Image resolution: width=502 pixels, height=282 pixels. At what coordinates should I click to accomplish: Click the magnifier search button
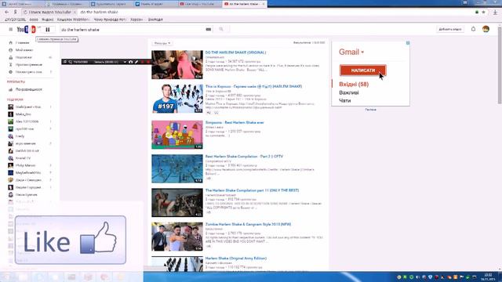coord(221,30)
